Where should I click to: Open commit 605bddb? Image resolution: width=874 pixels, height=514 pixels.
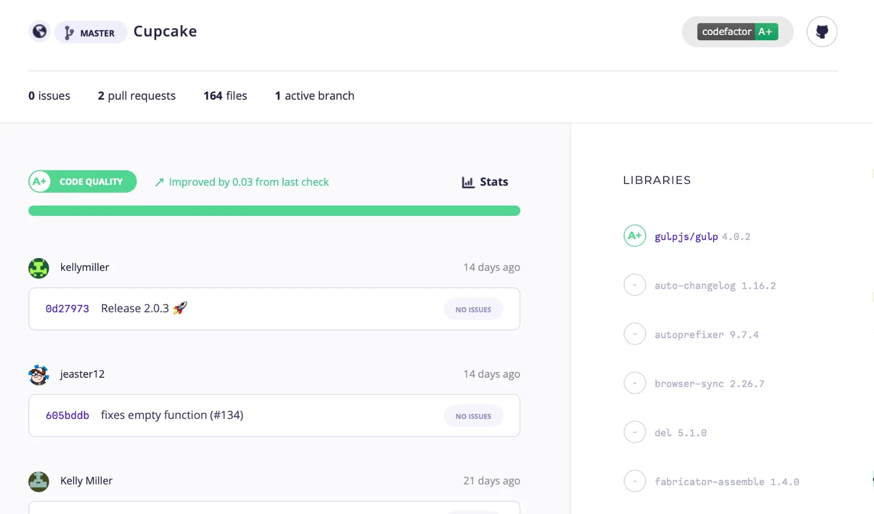(x=67, y=416)
